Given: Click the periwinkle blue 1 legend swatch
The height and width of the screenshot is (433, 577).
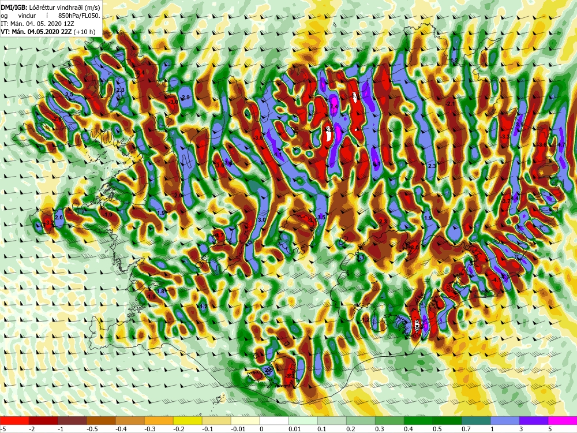Looking at the screenshot, I should click(x=505, y=420).
